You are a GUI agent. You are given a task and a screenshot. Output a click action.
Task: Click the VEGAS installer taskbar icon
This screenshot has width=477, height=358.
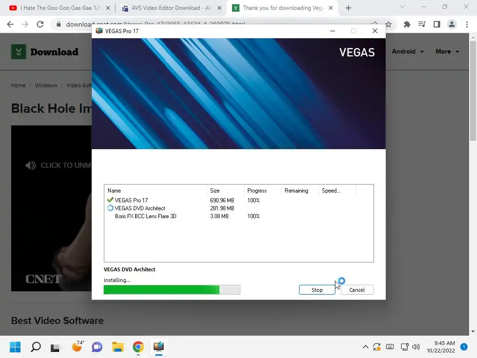click(x=158, y=347)
